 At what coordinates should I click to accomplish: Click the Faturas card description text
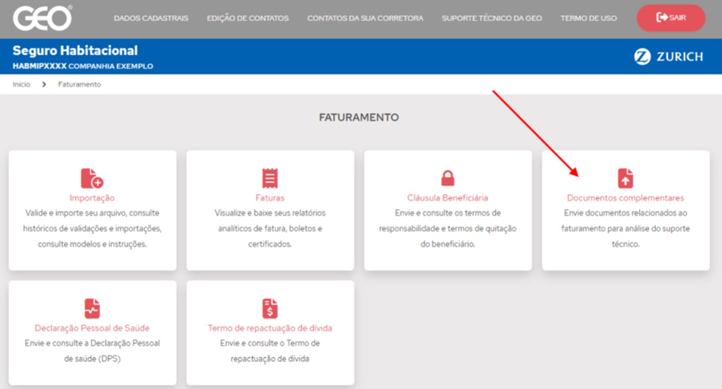point(270,229)
